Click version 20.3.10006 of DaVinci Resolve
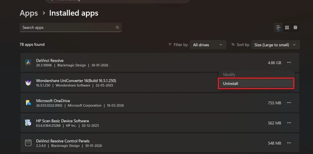This screenshot has height=154, width=313. pyautogui.click(x=44, y=65)
